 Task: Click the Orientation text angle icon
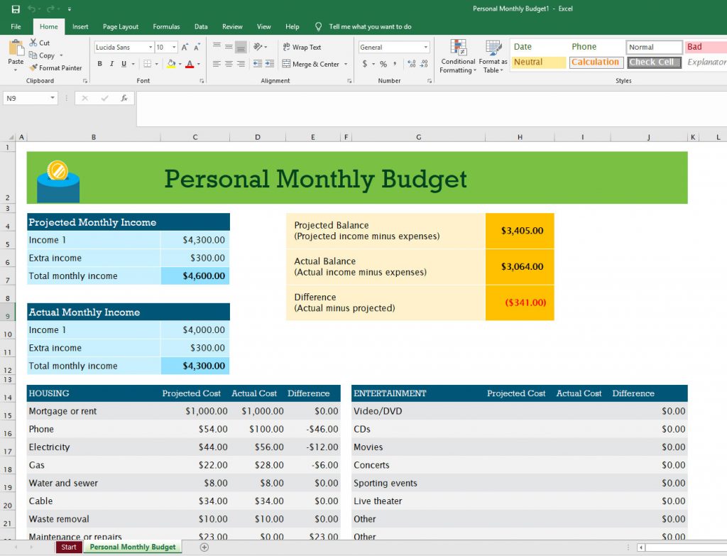258,46
